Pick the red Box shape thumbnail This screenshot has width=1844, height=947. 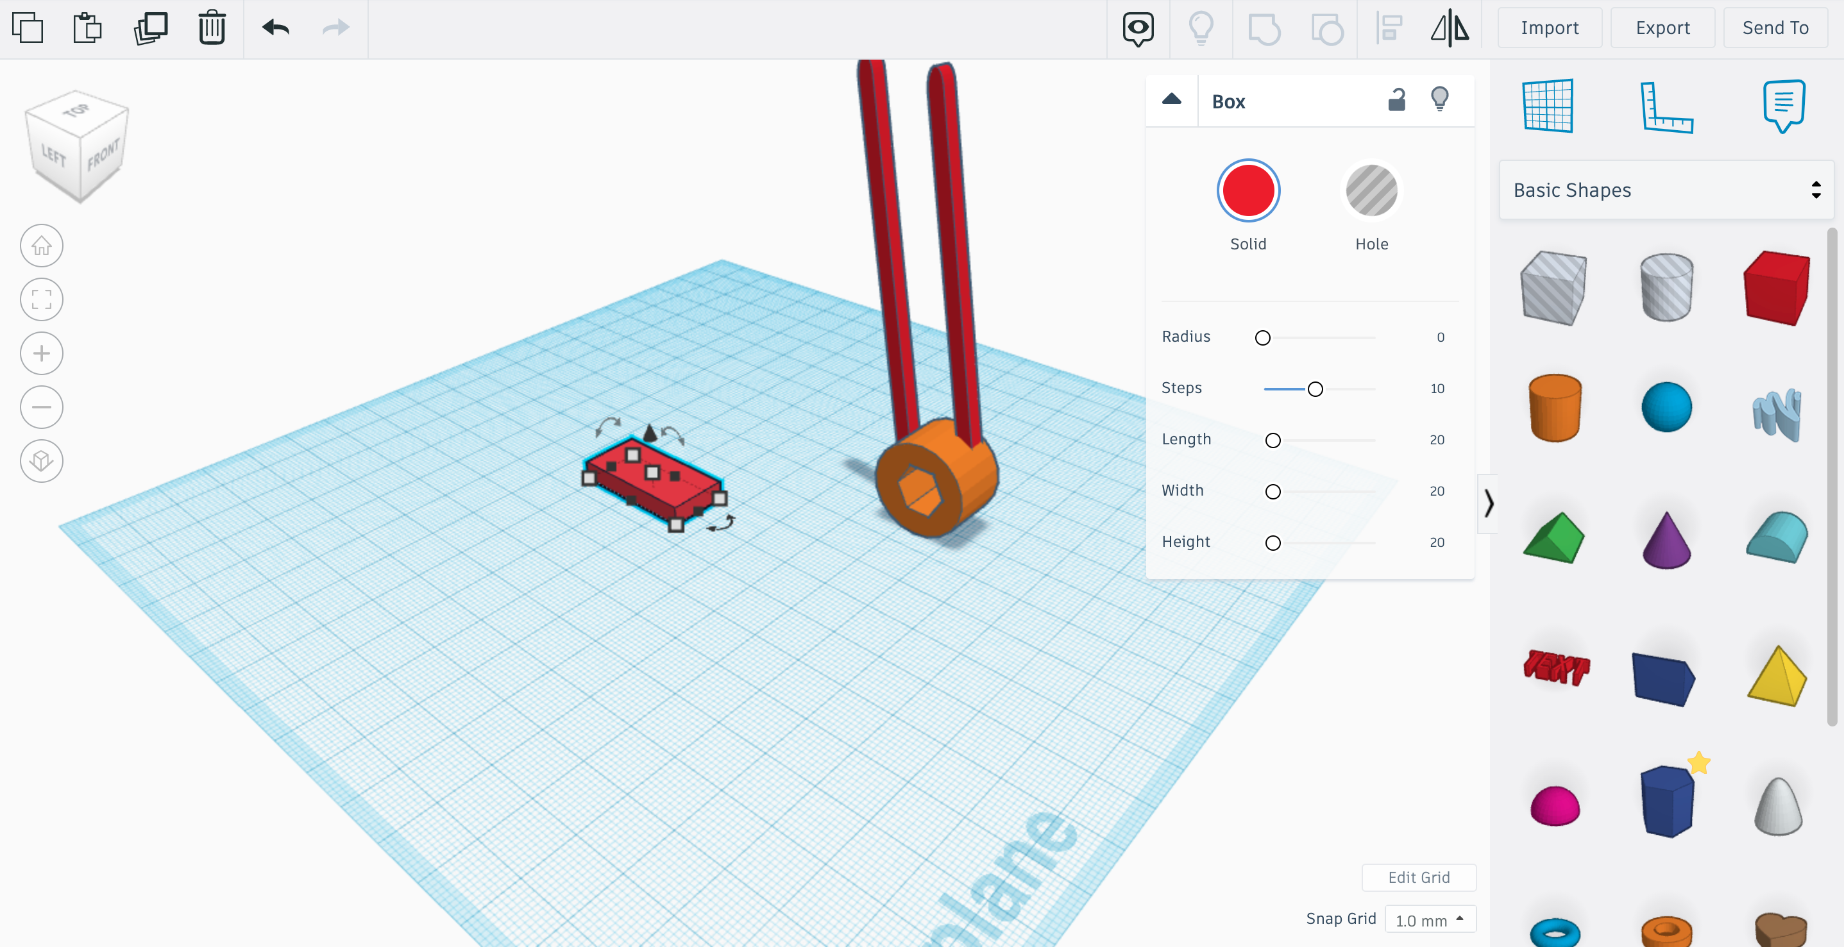tap(1776, 289)
